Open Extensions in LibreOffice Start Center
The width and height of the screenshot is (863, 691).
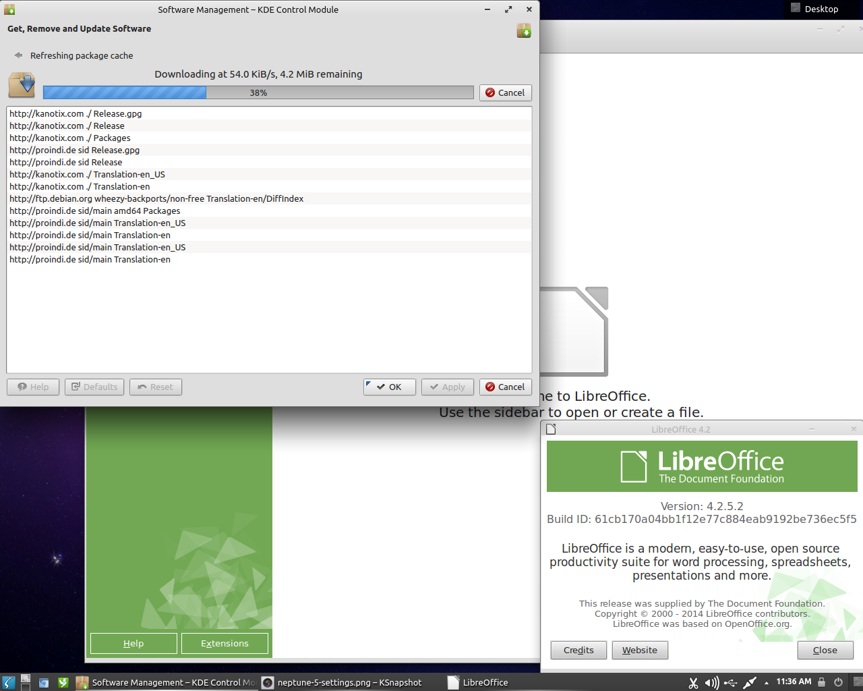pos(225,643)
